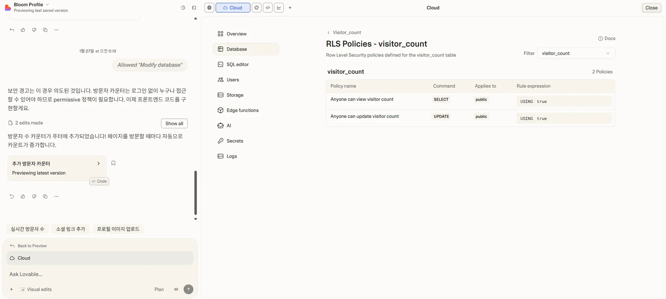Toggle Plan mode in composer
This screenshot has height=299, width=666.
point(159,289)
